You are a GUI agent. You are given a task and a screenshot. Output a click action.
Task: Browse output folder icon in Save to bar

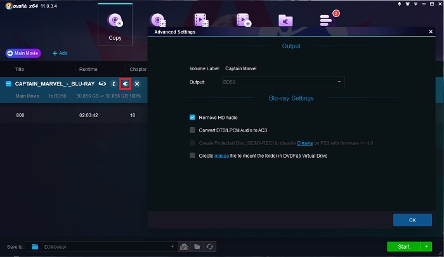pos(197,247)
